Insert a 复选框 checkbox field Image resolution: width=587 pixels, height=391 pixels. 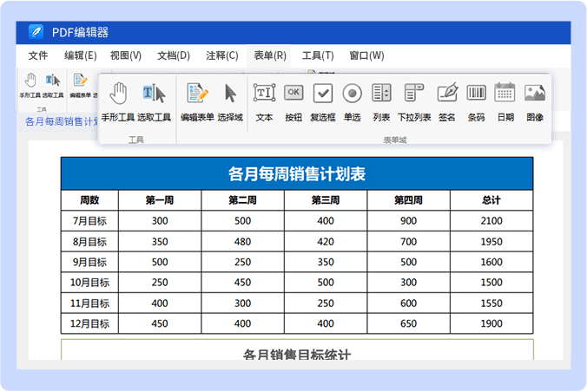pyautogui.click(x=323, y=94)
